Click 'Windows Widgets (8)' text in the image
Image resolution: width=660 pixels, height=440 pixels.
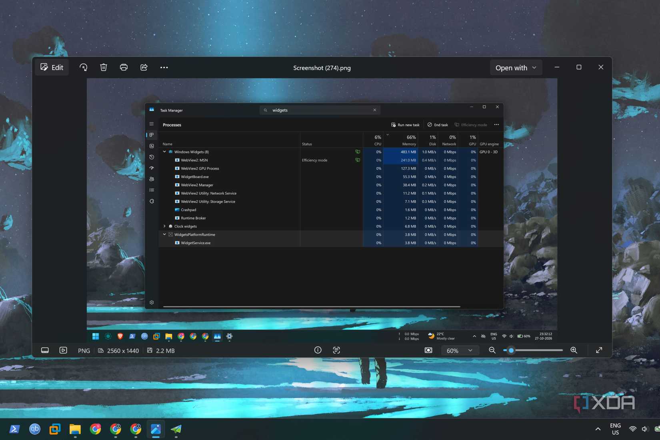tap(192, 152)
